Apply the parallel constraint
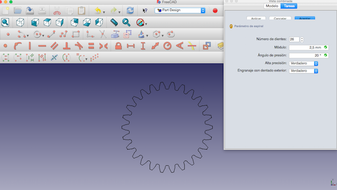The width and height of the screenshot is (337, 190). click(54, 46)
